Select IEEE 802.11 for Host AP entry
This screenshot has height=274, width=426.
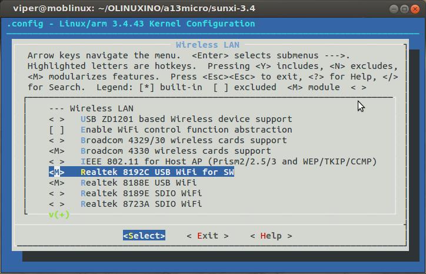(x=229, y=161)
